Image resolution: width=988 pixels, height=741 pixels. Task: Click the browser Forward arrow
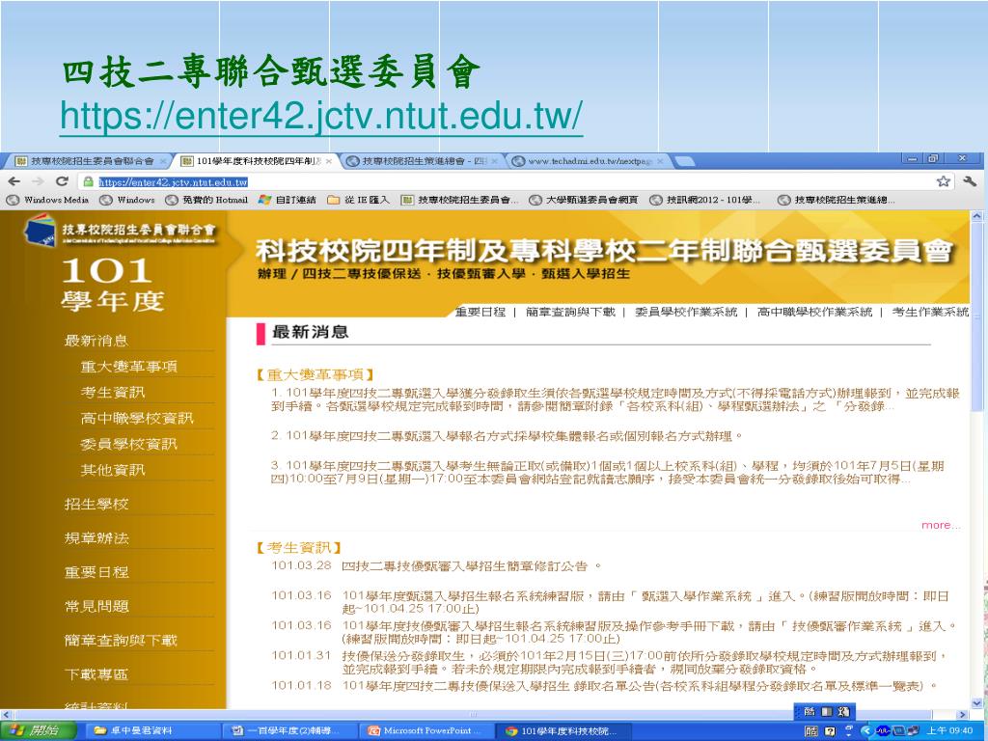pos(39,181)
